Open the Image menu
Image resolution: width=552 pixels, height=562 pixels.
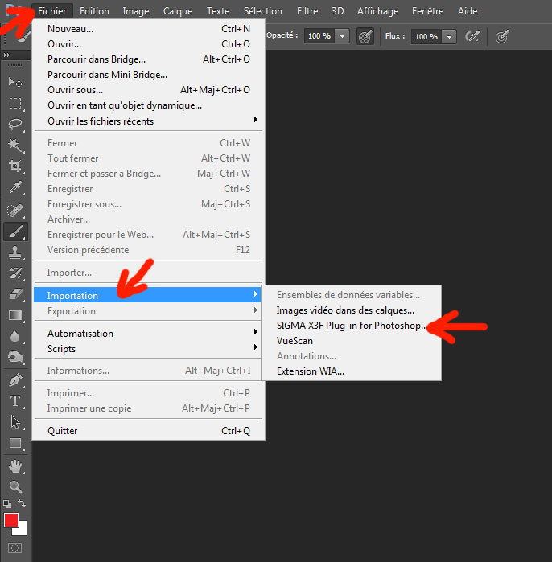point(135,11)
